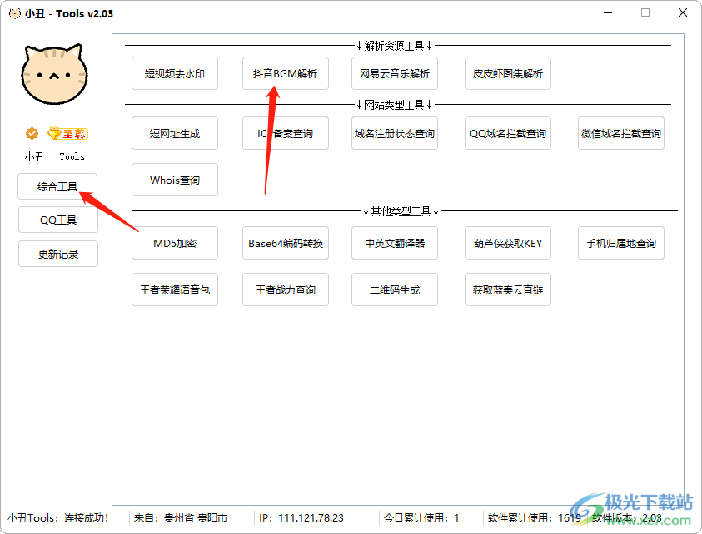The height and width of the screenshot is (534, 702).
Task: Click status text 小丑Tools: 连接成功!
Action: [x=58, y=518]
